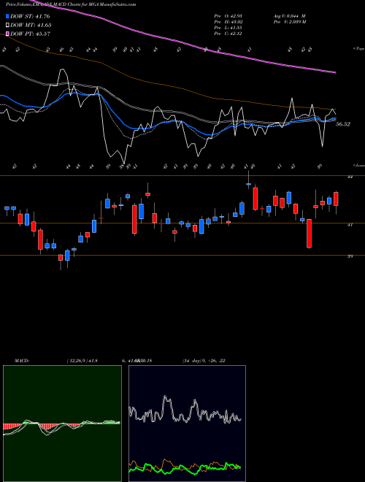Screen dimensions: 365x482
Task: Open the dark blue ADX indicator panel
Action: [x=187, y=424]
